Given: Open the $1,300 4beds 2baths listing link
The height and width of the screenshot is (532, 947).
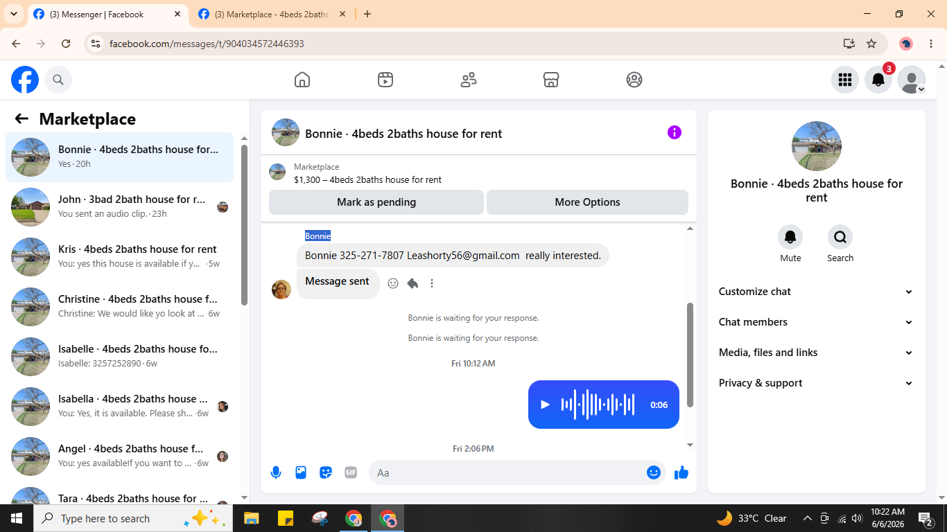Looking at the screenshot, I should point(367,179).
